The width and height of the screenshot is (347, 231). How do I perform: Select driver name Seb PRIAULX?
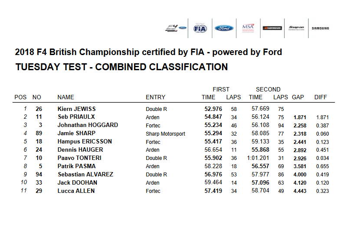point(76,117)
